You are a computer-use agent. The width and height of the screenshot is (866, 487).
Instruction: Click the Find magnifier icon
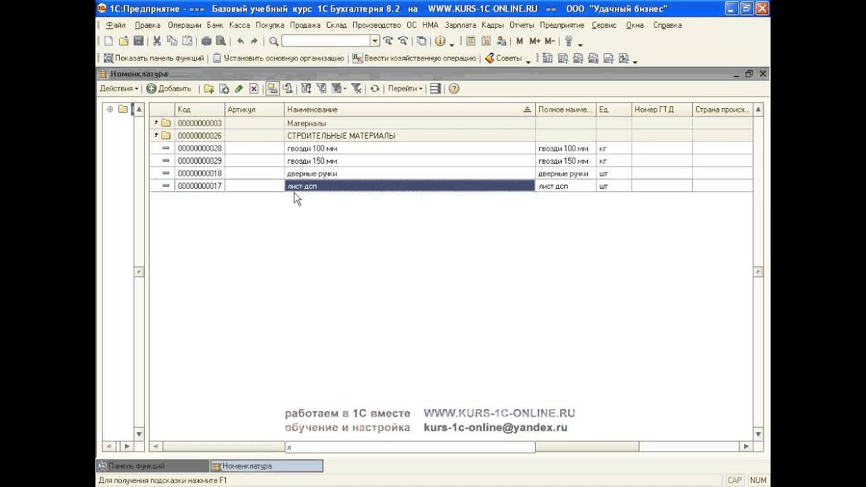[x=273, y=41]
